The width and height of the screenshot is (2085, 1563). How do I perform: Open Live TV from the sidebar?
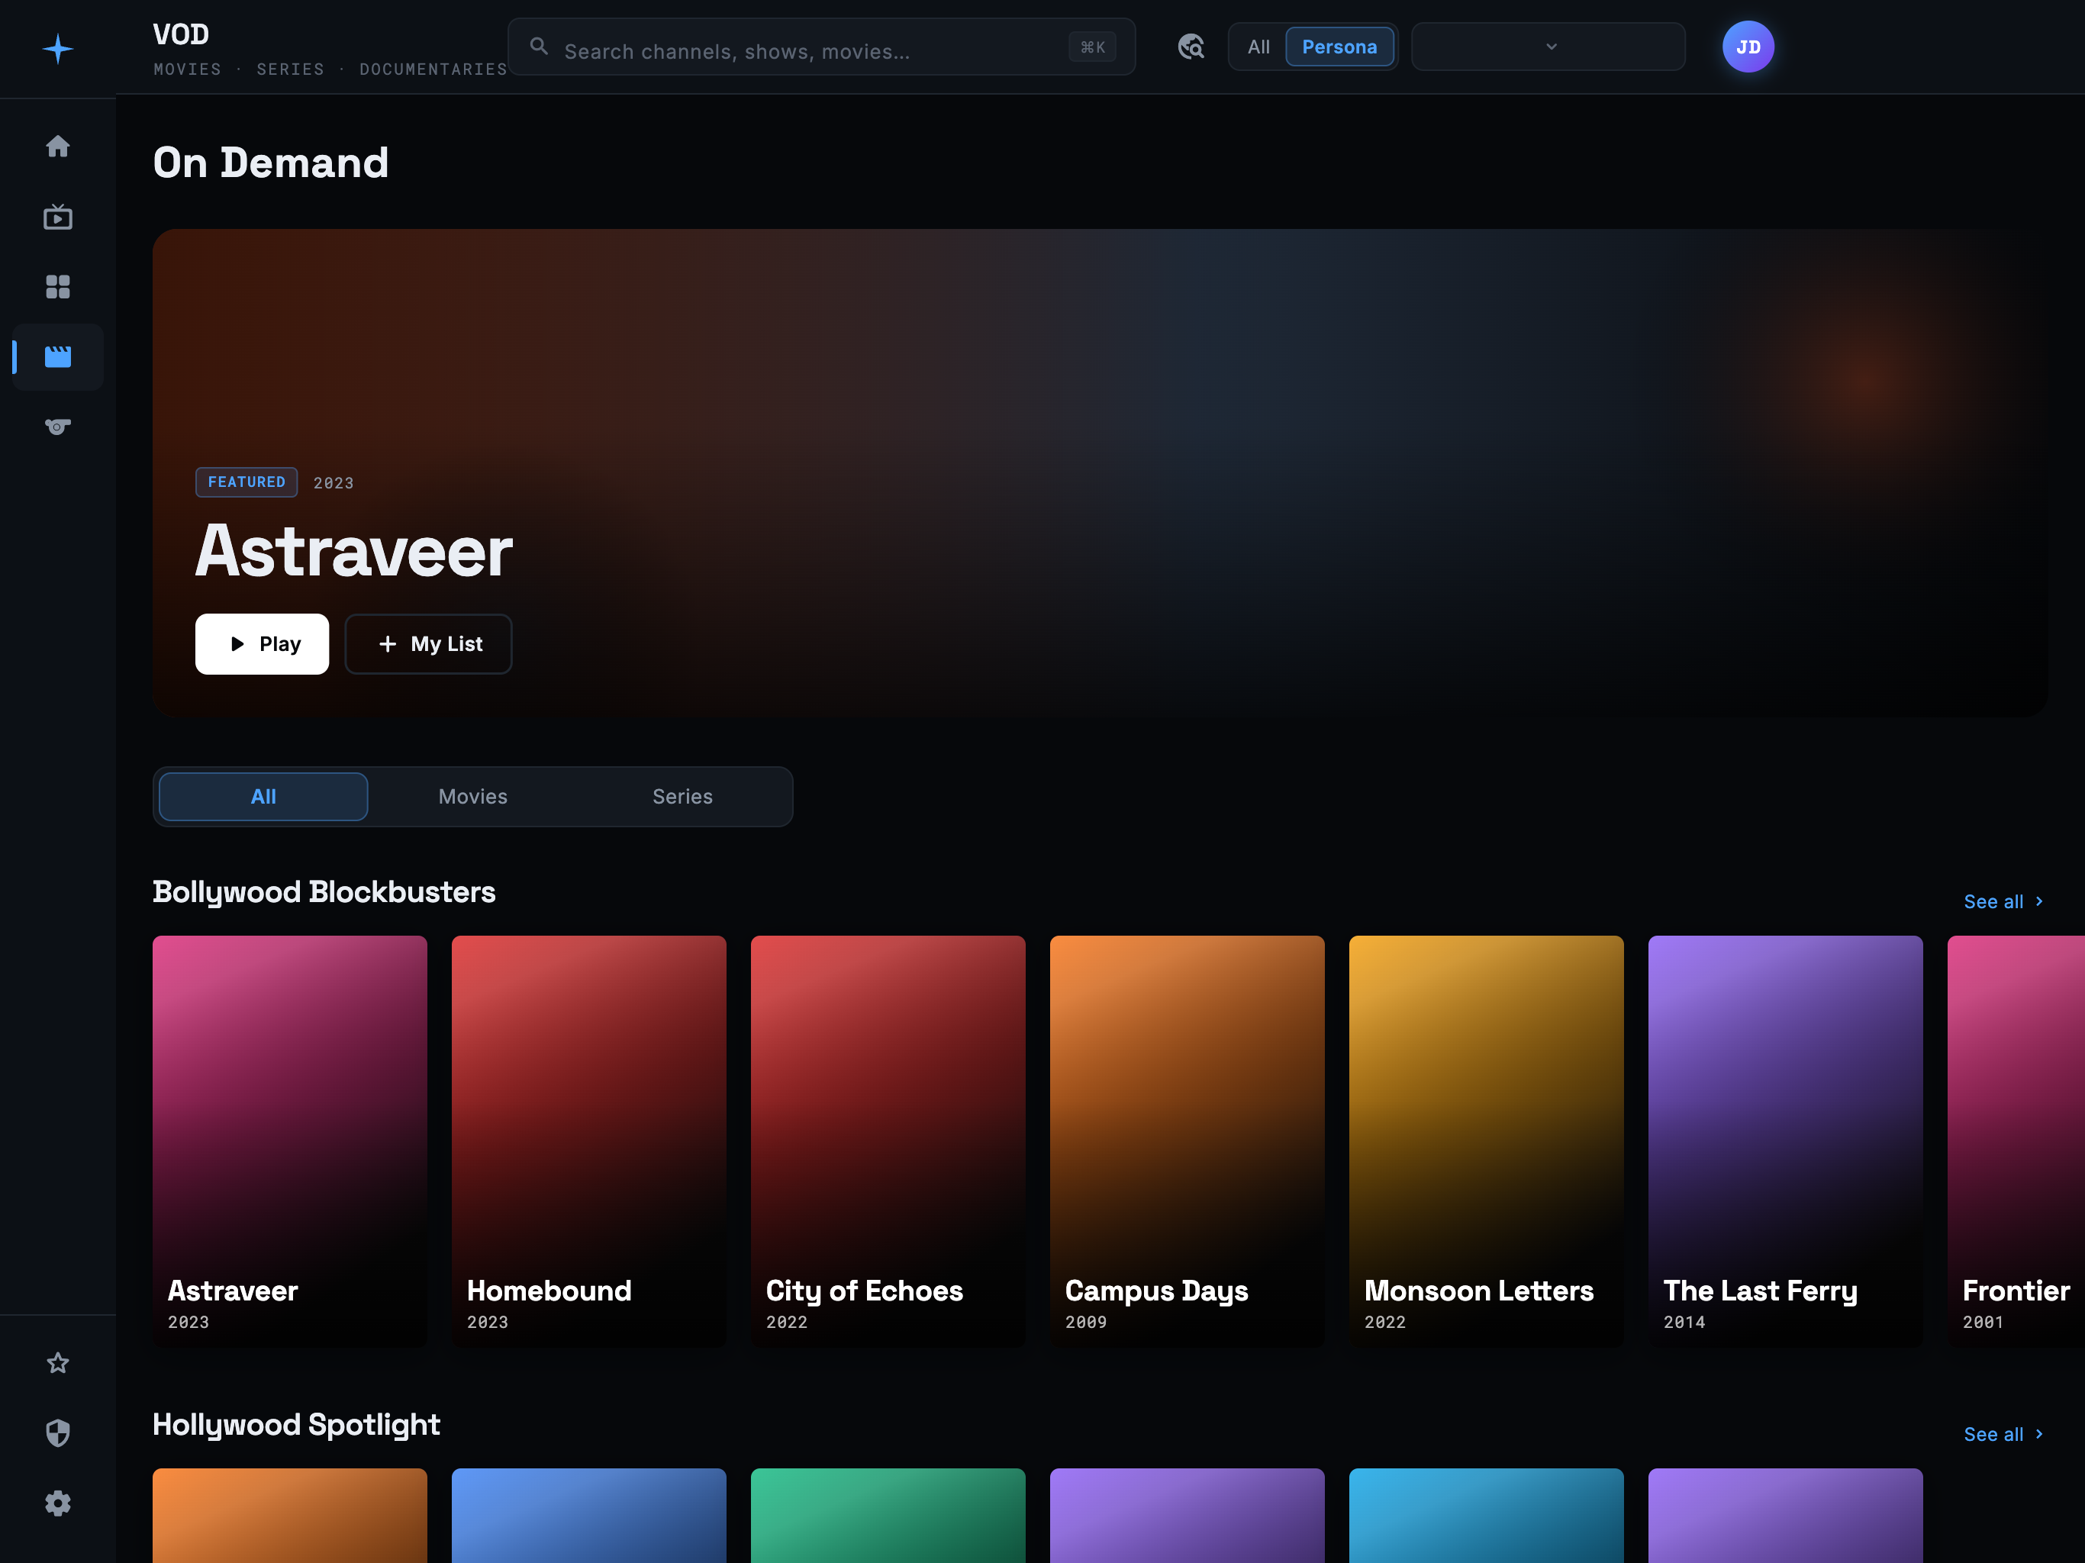point(57,217)
